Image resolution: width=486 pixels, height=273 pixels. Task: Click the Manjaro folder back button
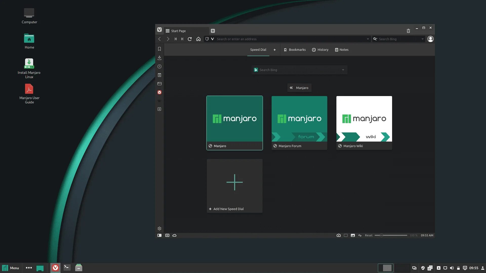point(299,88)
